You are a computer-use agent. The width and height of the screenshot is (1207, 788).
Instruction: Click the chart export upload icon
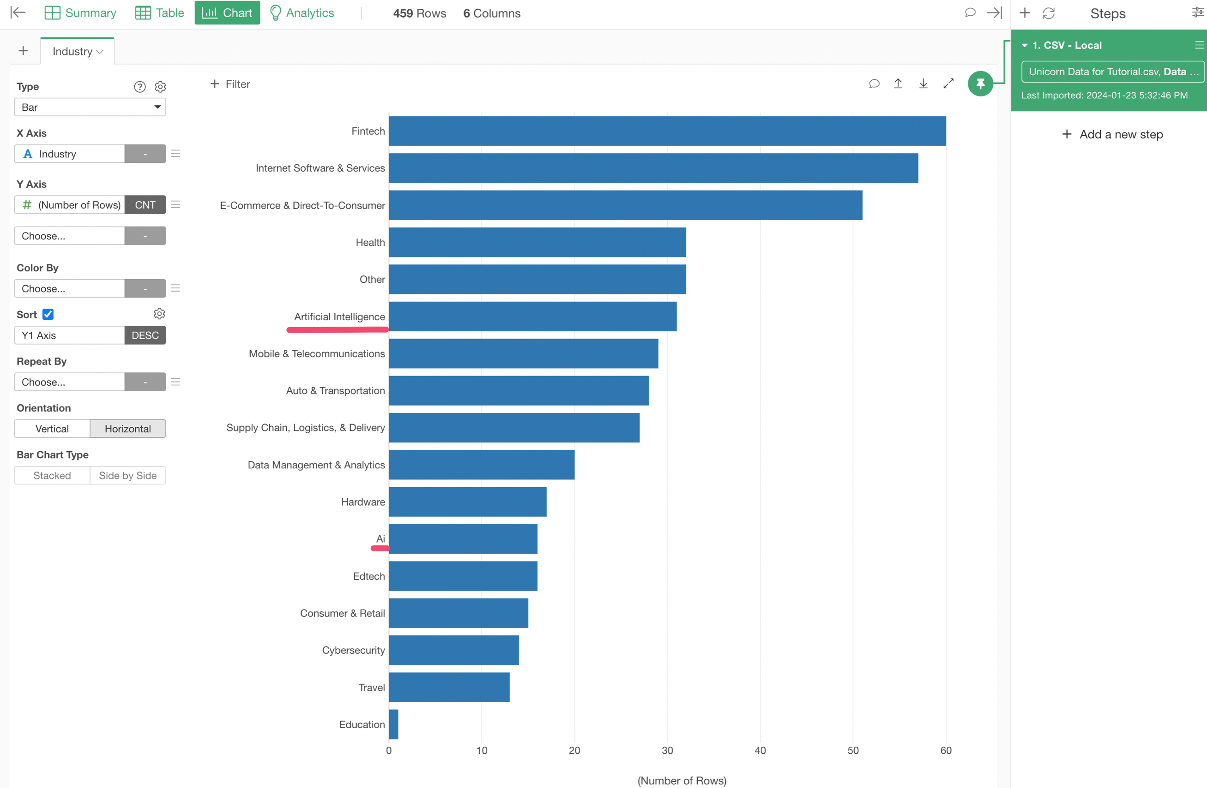coord(898,84)
